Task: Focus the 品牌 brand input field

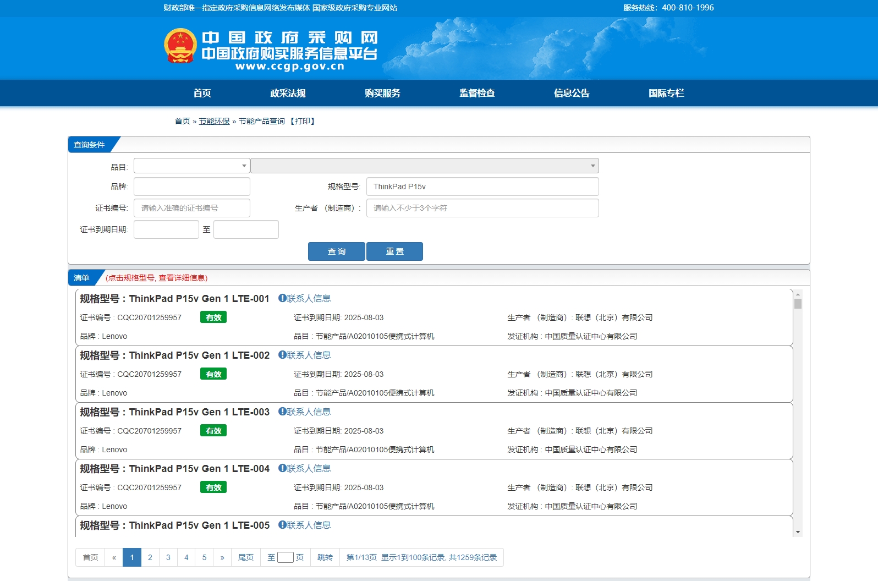Action: pyautogui.click(x=191, y=187)
